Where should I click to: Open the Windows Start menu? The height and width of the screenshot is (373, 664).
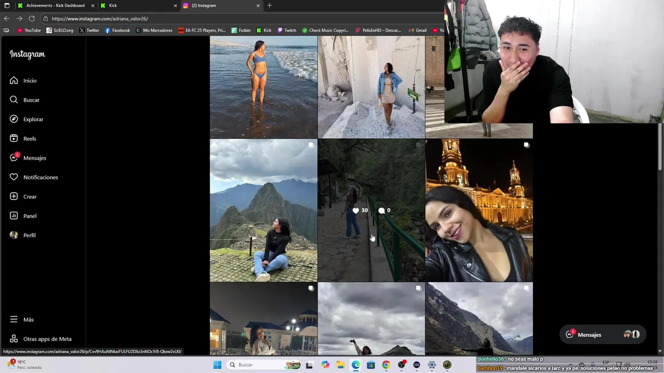[x=217, y=365]
